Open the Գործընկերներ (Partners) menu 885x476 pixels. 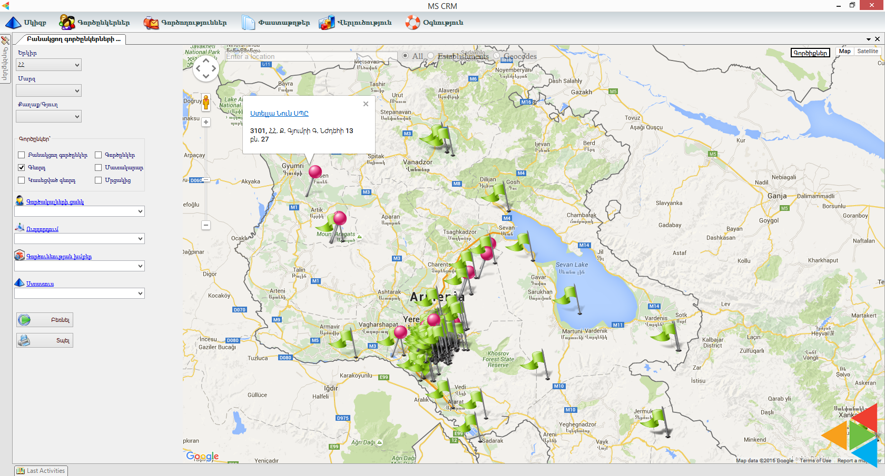(x=94, y=23)
